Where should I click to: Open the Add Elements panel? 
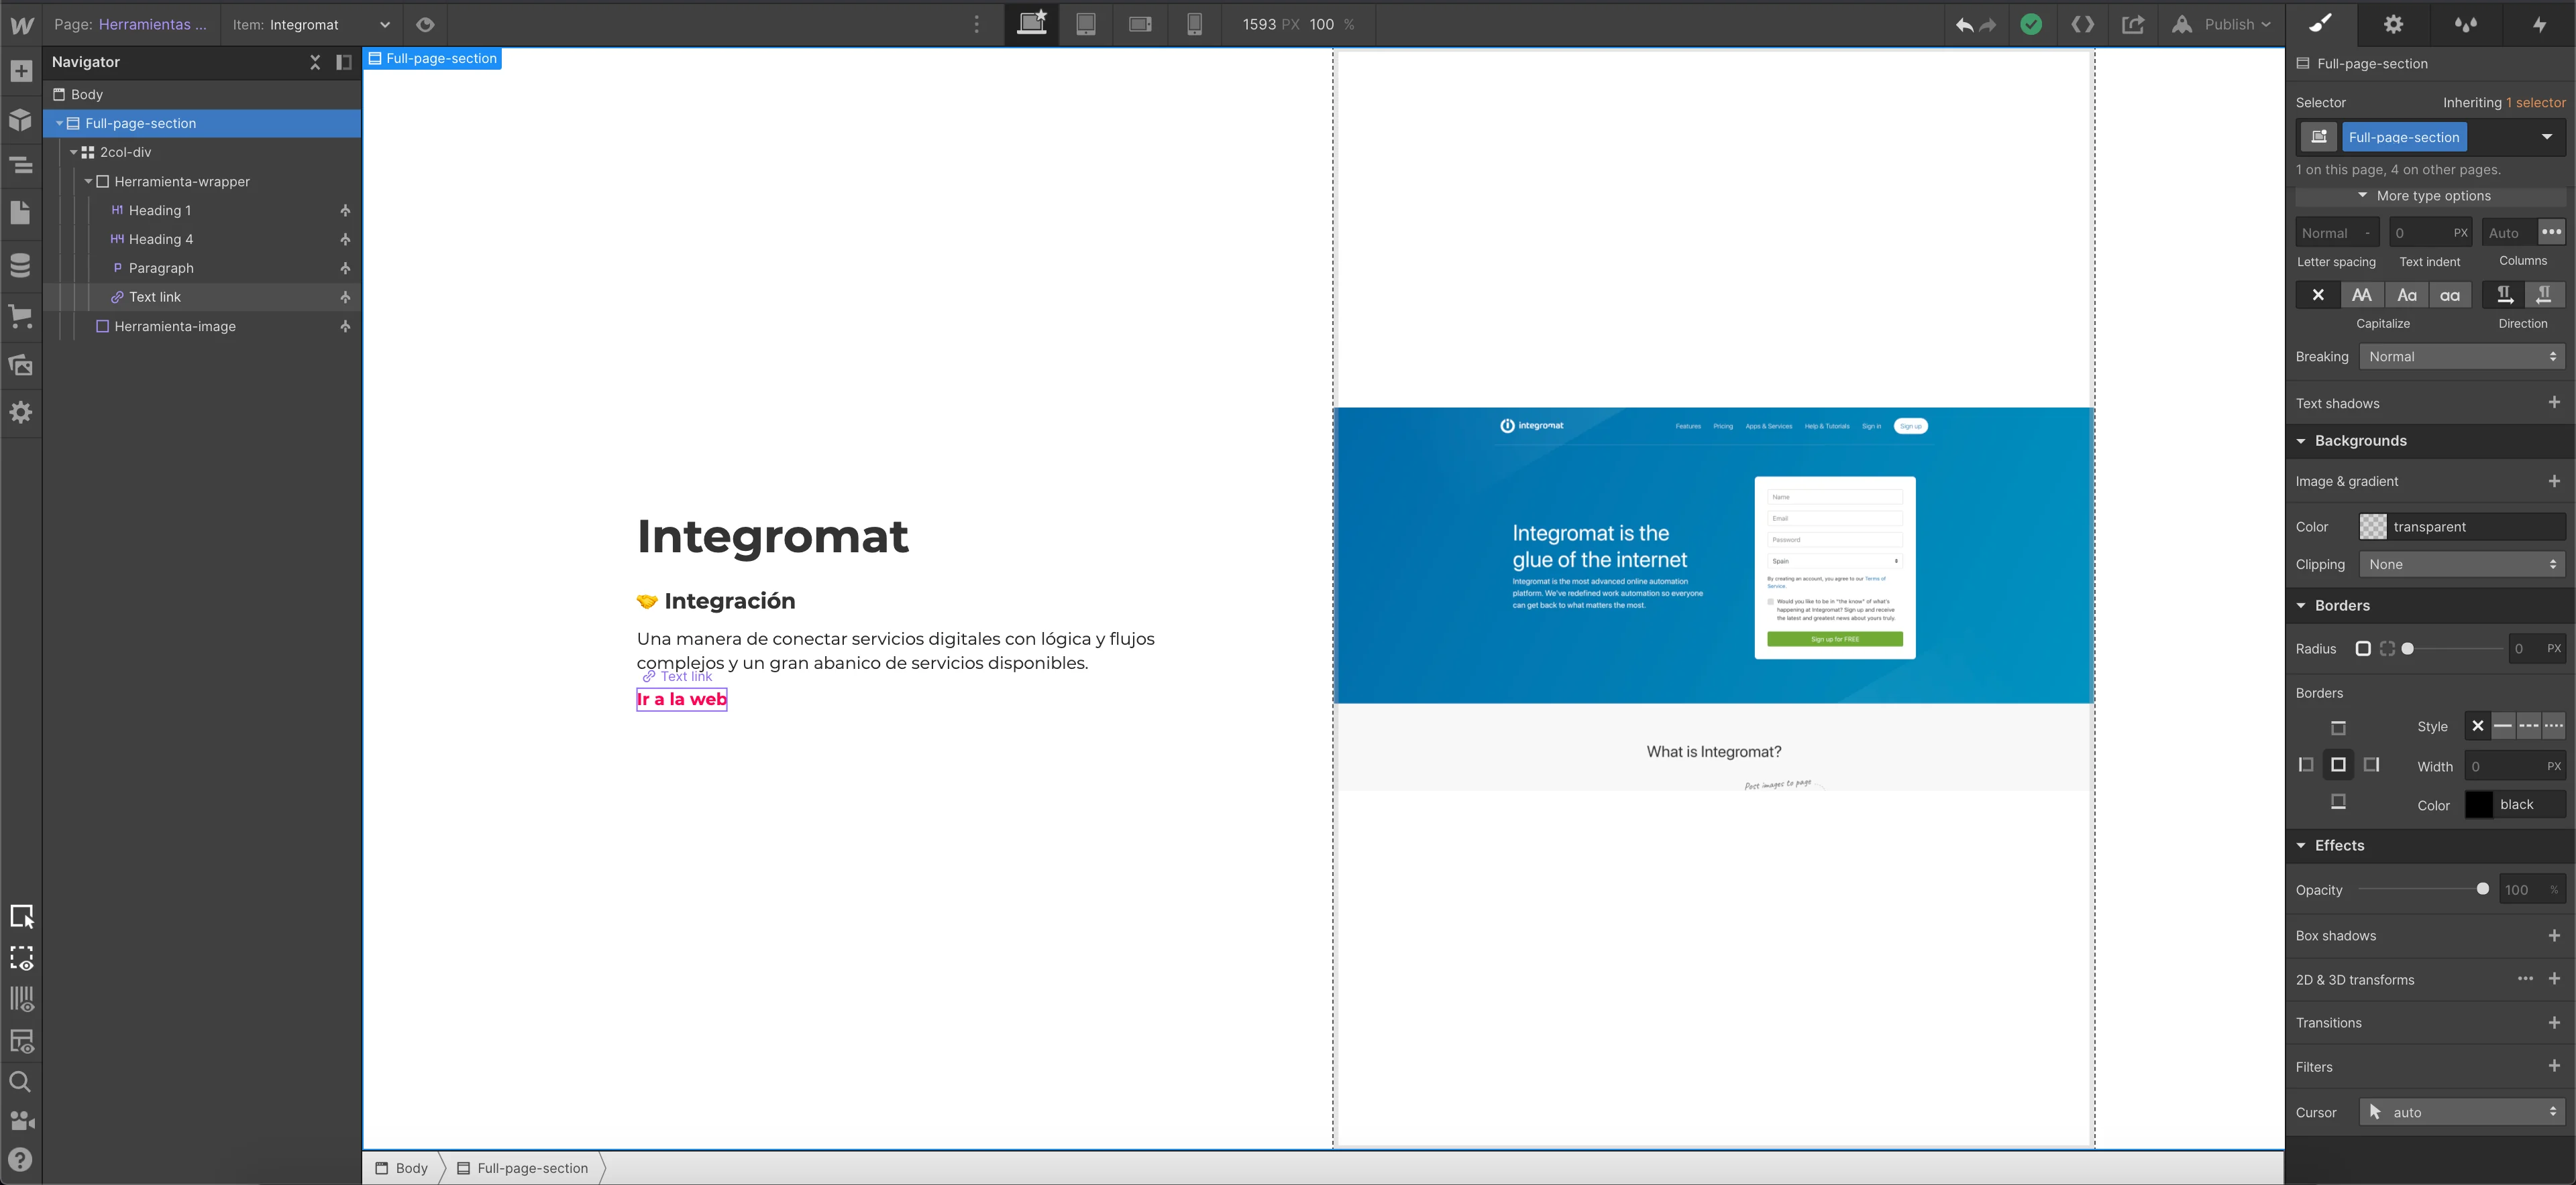(21, 71)
